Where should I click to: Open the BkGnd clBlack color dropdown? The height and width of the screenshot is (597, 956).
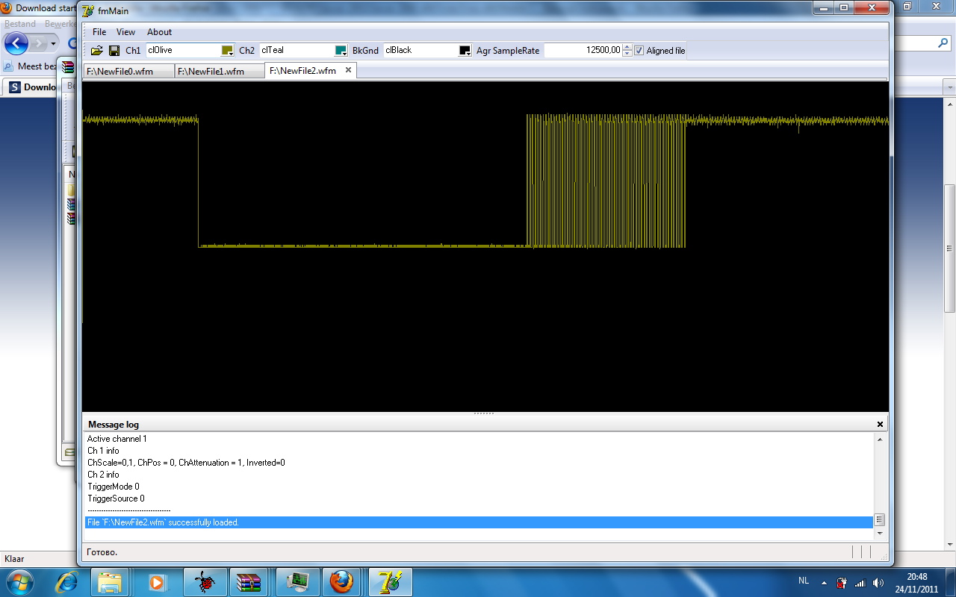coord(465,51)
